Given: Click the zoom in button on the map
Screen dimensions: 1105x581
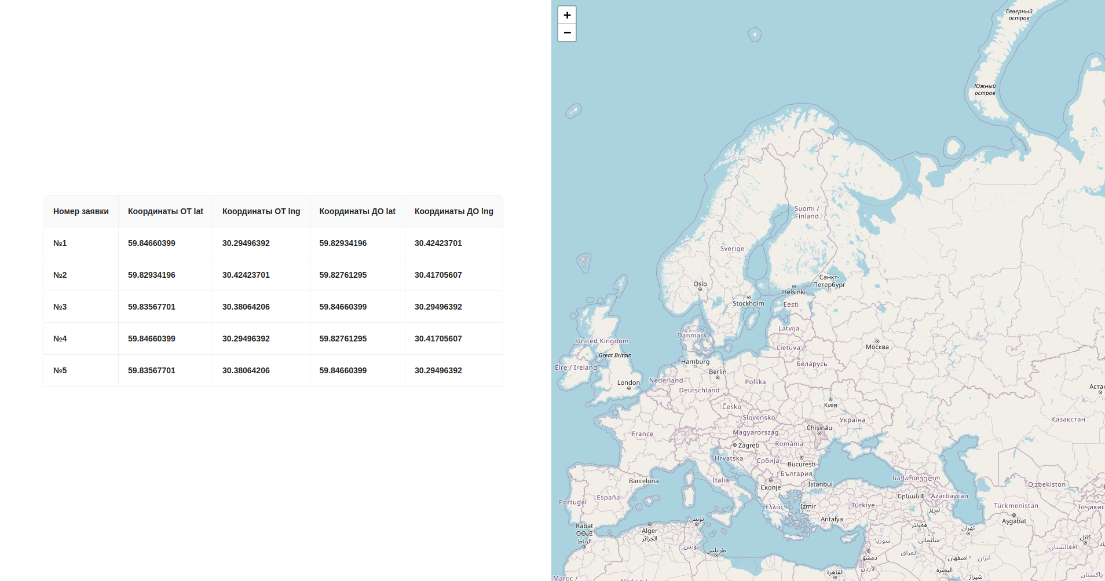Looking at the screenshot, I should [566, 15].
